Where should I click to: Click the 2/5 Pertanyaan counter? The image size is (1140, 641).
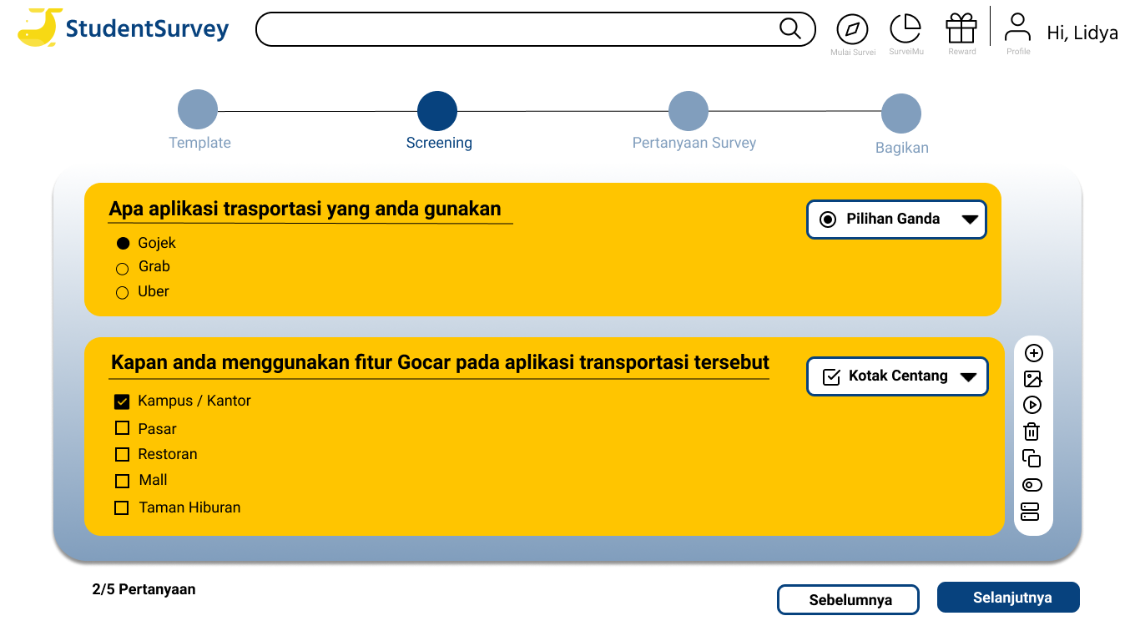click(x=144, y=589)
